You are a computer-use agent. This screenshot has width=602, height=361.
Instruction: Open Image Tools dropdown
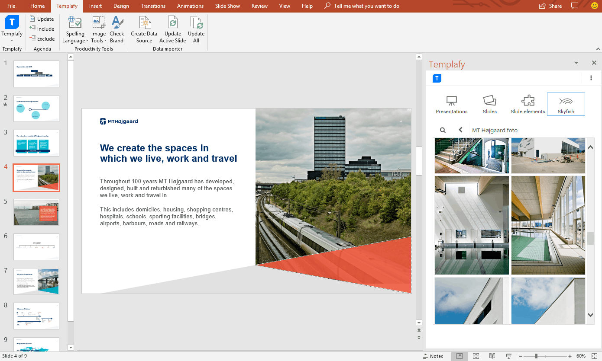pos(98,29)
